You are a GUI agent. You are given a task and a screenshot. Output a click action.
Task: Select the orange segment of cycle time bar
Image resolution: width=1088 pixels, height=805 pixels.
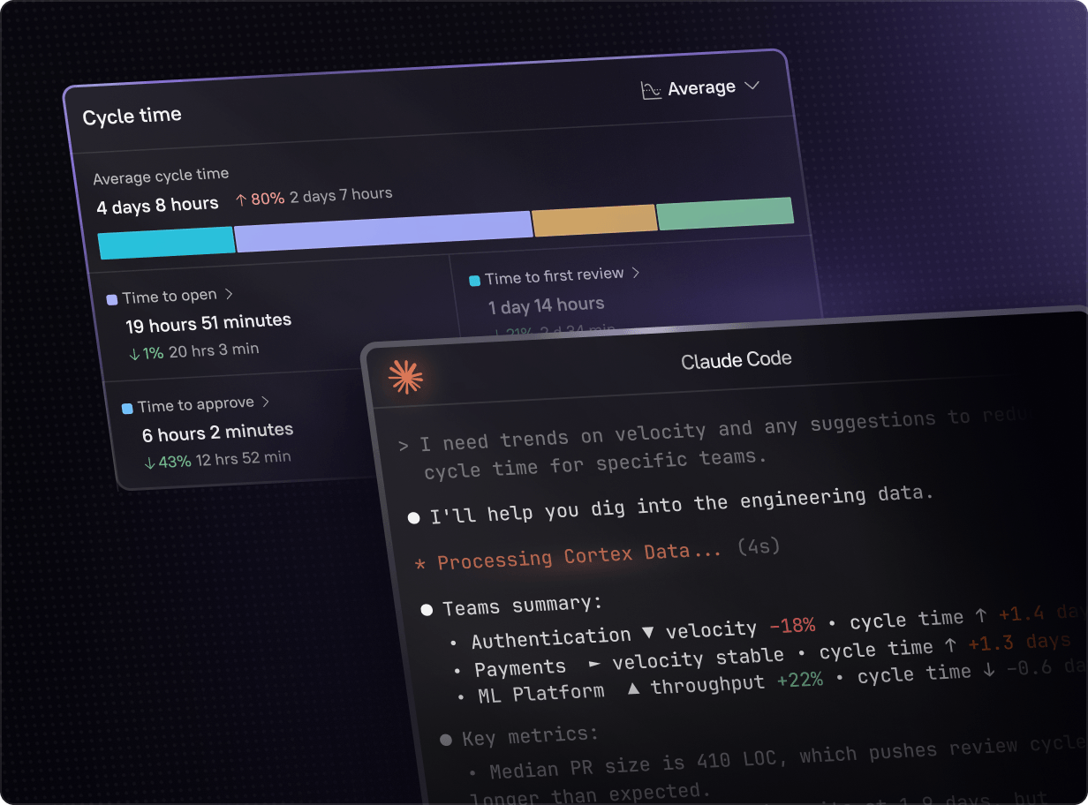(x=594, y=221)
